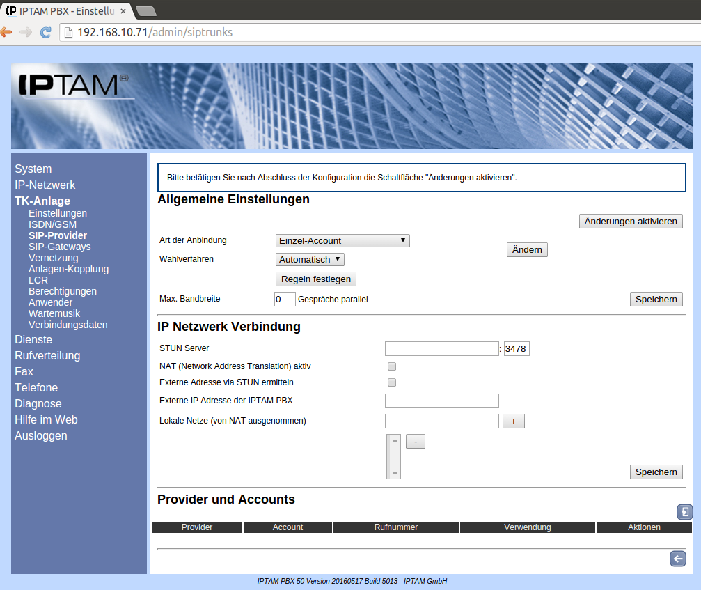The width and height of the screenshot is (701, 590).
Task: Click the Regeln festlegen button
Action: pyautogui.click(x=316, y=279)
